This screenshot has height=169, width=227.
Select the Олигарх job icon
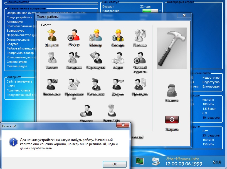86,111
